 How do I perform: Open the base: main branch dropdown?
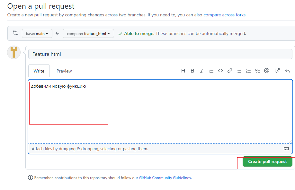(37, 33)
